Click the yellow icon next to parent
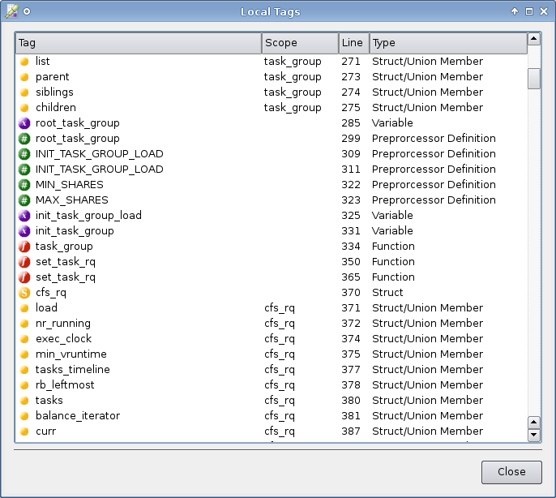This screenshot has width=556, height=498. pyautogui.click(x=24, y=77)
